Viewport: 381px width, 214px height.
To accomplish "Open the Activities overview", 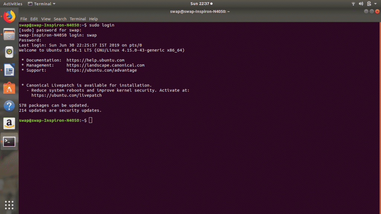I will pyautogui.click(x=13, y=4).
